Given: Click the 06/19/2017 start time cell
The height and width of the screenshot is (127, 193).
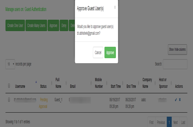Looking at the screenshot, I should pyautogui.click(x=115, y=103).
